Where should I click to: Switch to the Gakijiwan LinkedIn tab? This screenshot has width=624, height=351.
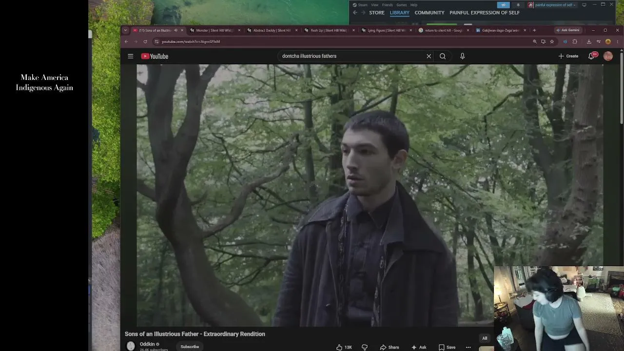[500, 30]
